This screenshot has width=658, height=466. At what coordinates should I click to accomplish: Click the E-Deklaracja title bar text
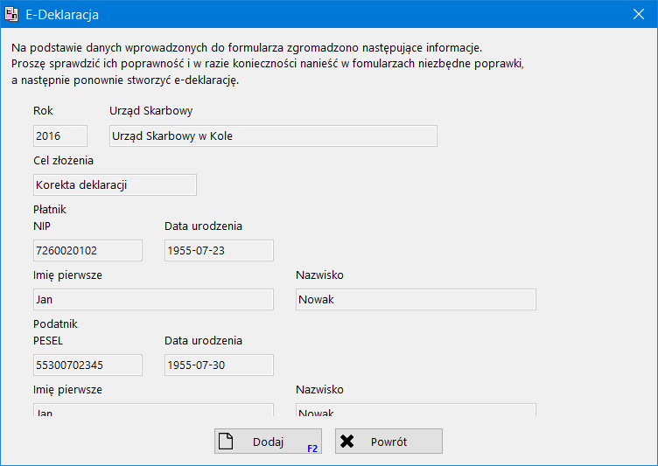tap(67, 14)
